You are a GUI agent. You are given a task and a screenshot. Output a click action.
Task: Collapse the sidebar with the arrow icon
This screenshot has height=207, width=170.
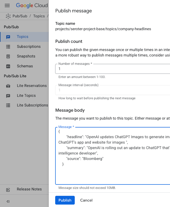8,201
